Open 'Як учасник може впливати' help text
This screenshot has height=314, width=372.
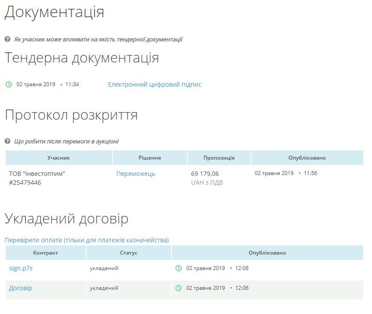pyautogui.click(x=98, y=39)
